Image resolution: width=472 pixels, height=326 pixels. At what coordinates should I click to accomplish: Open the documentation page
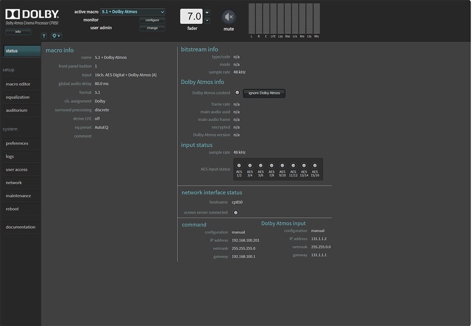click(x=22, y=227)
